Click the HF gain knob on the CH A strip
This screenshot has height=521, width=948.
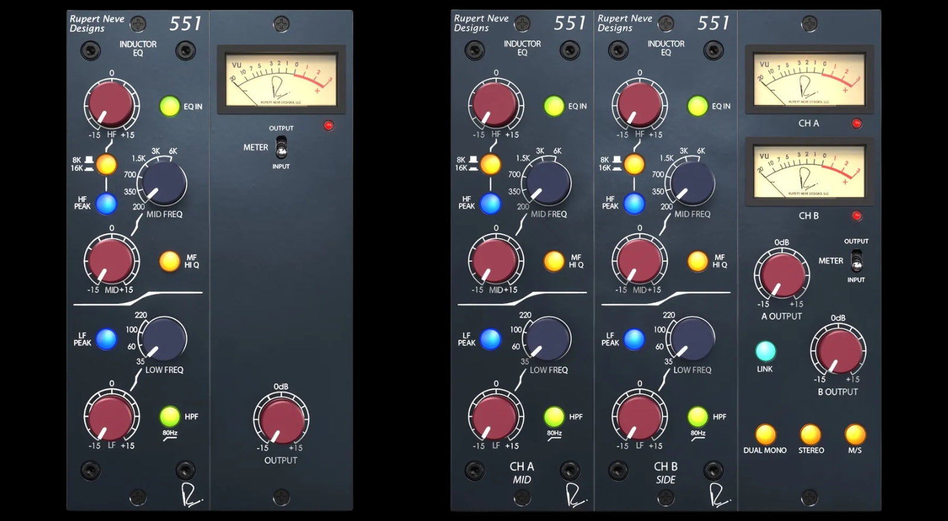[x=495, y=104]
